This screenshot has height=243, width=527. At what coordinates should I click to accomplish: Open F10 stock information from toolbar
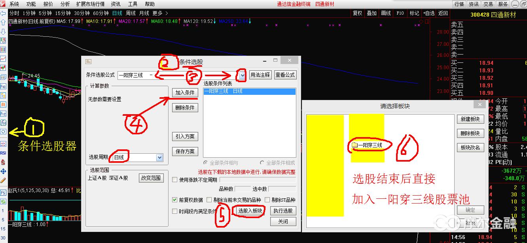(x=400, y=13)
